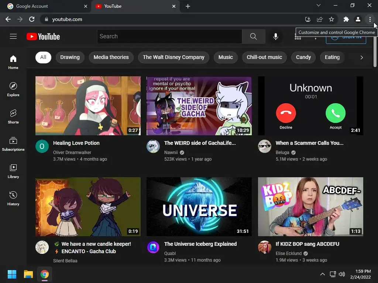Open Windows Start menu
This screenshot has width=378, height=283.
[x=12, y=274]
